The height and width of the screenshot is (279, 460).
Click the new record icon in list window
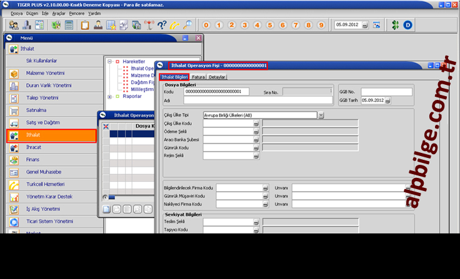point(107,208)
